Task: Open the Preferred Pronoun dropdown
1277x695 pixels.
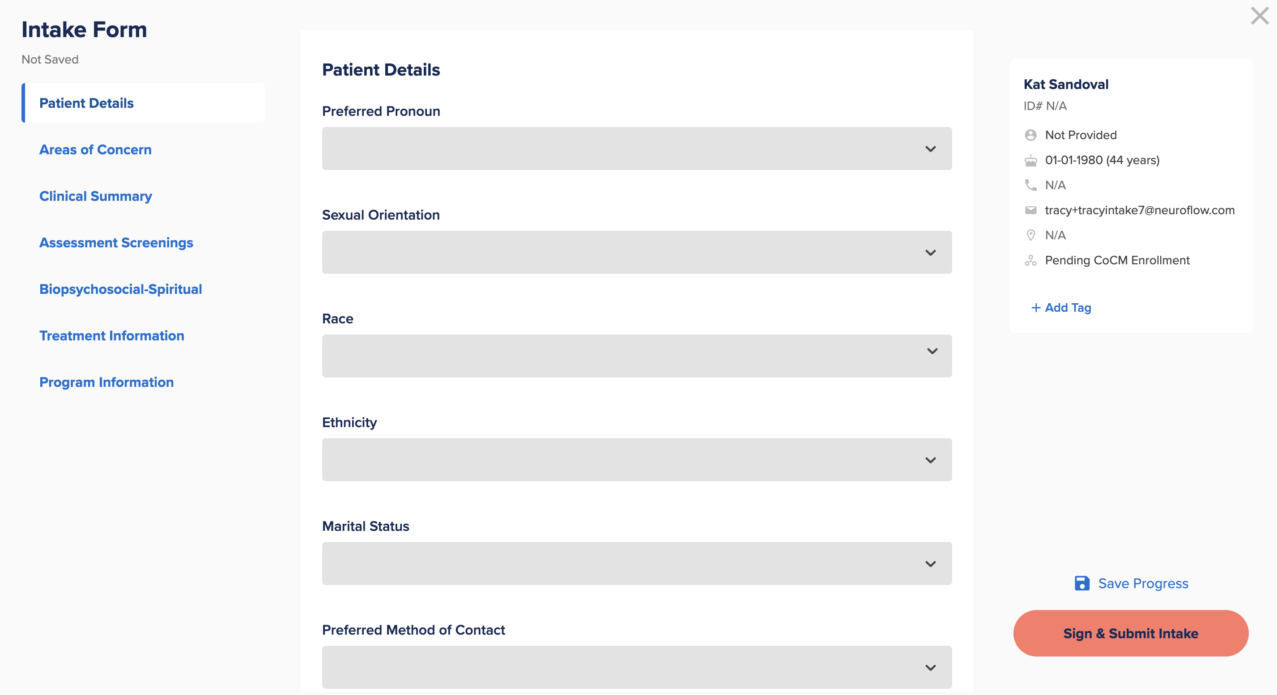Action: pyautogui.click(x=637, y=148)
